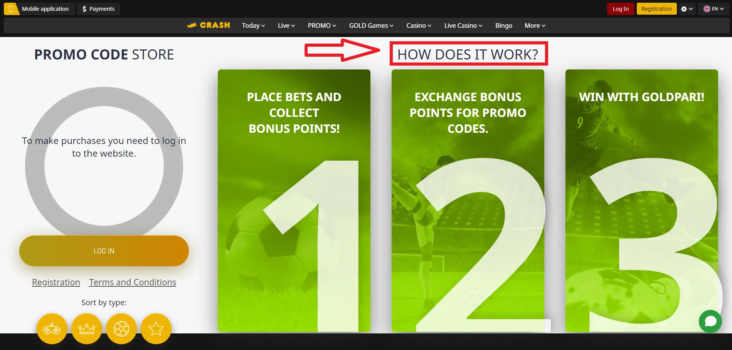
Task: Open the Terms and Conditions link
Action: (133, 282)
